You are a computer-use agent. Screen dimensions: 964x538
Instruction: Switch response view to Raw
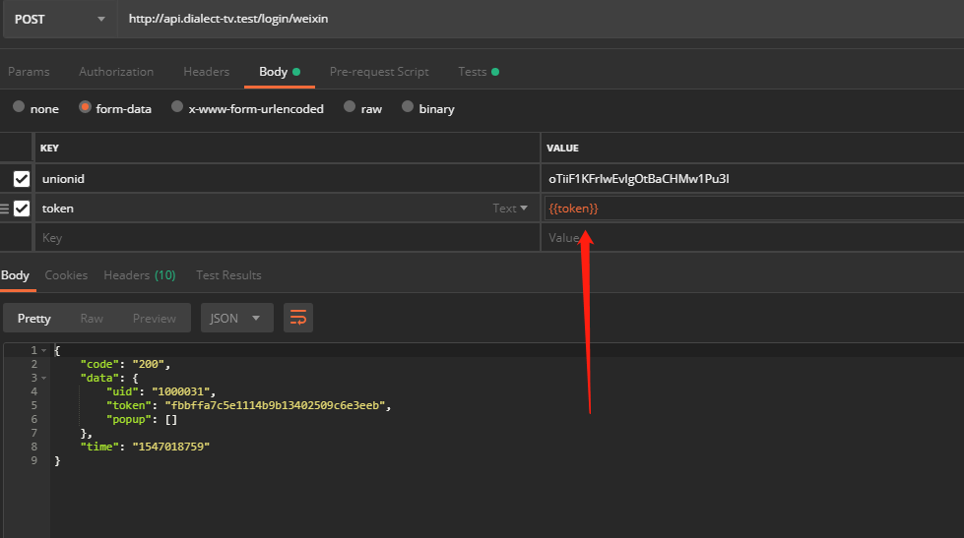click(x=92, y=318)
